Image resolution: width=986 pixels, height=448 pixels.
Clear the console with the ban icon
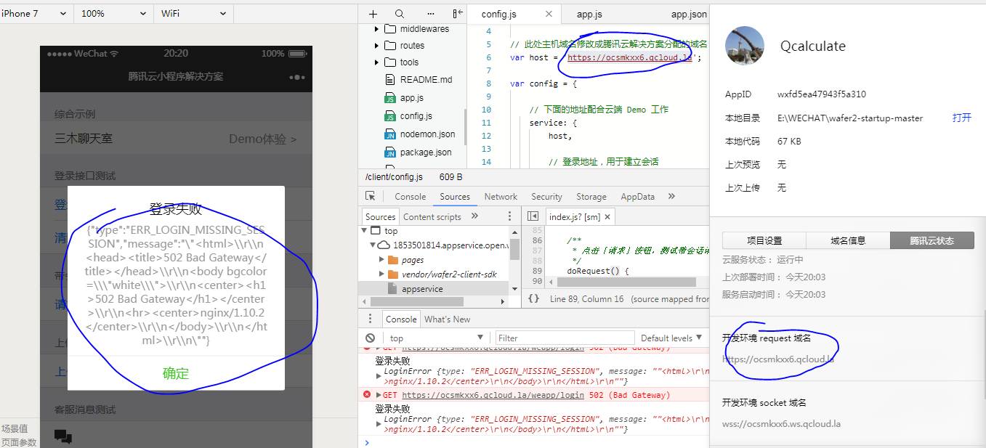pyautogui.click(x=371, y=338)
